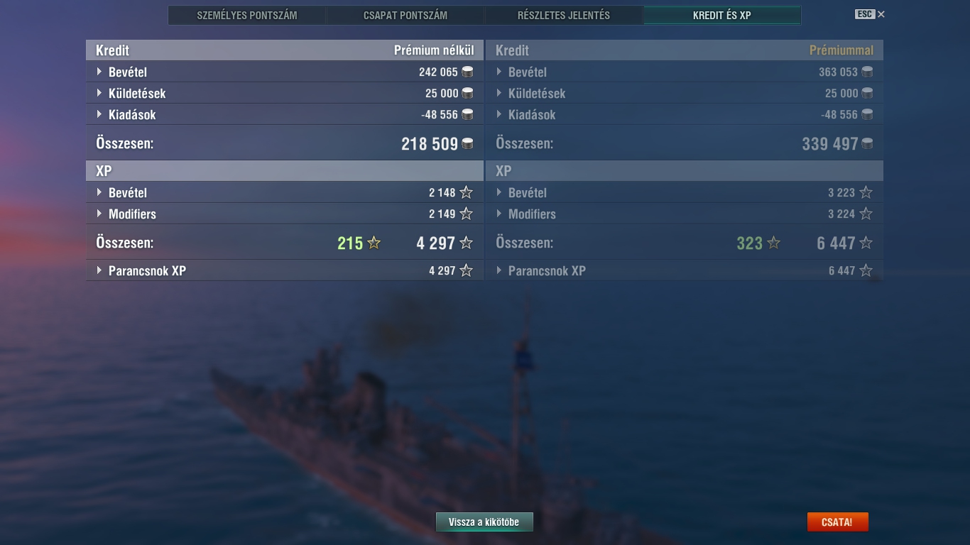Click the credits coin icon beside 242 065

(467, 72)
